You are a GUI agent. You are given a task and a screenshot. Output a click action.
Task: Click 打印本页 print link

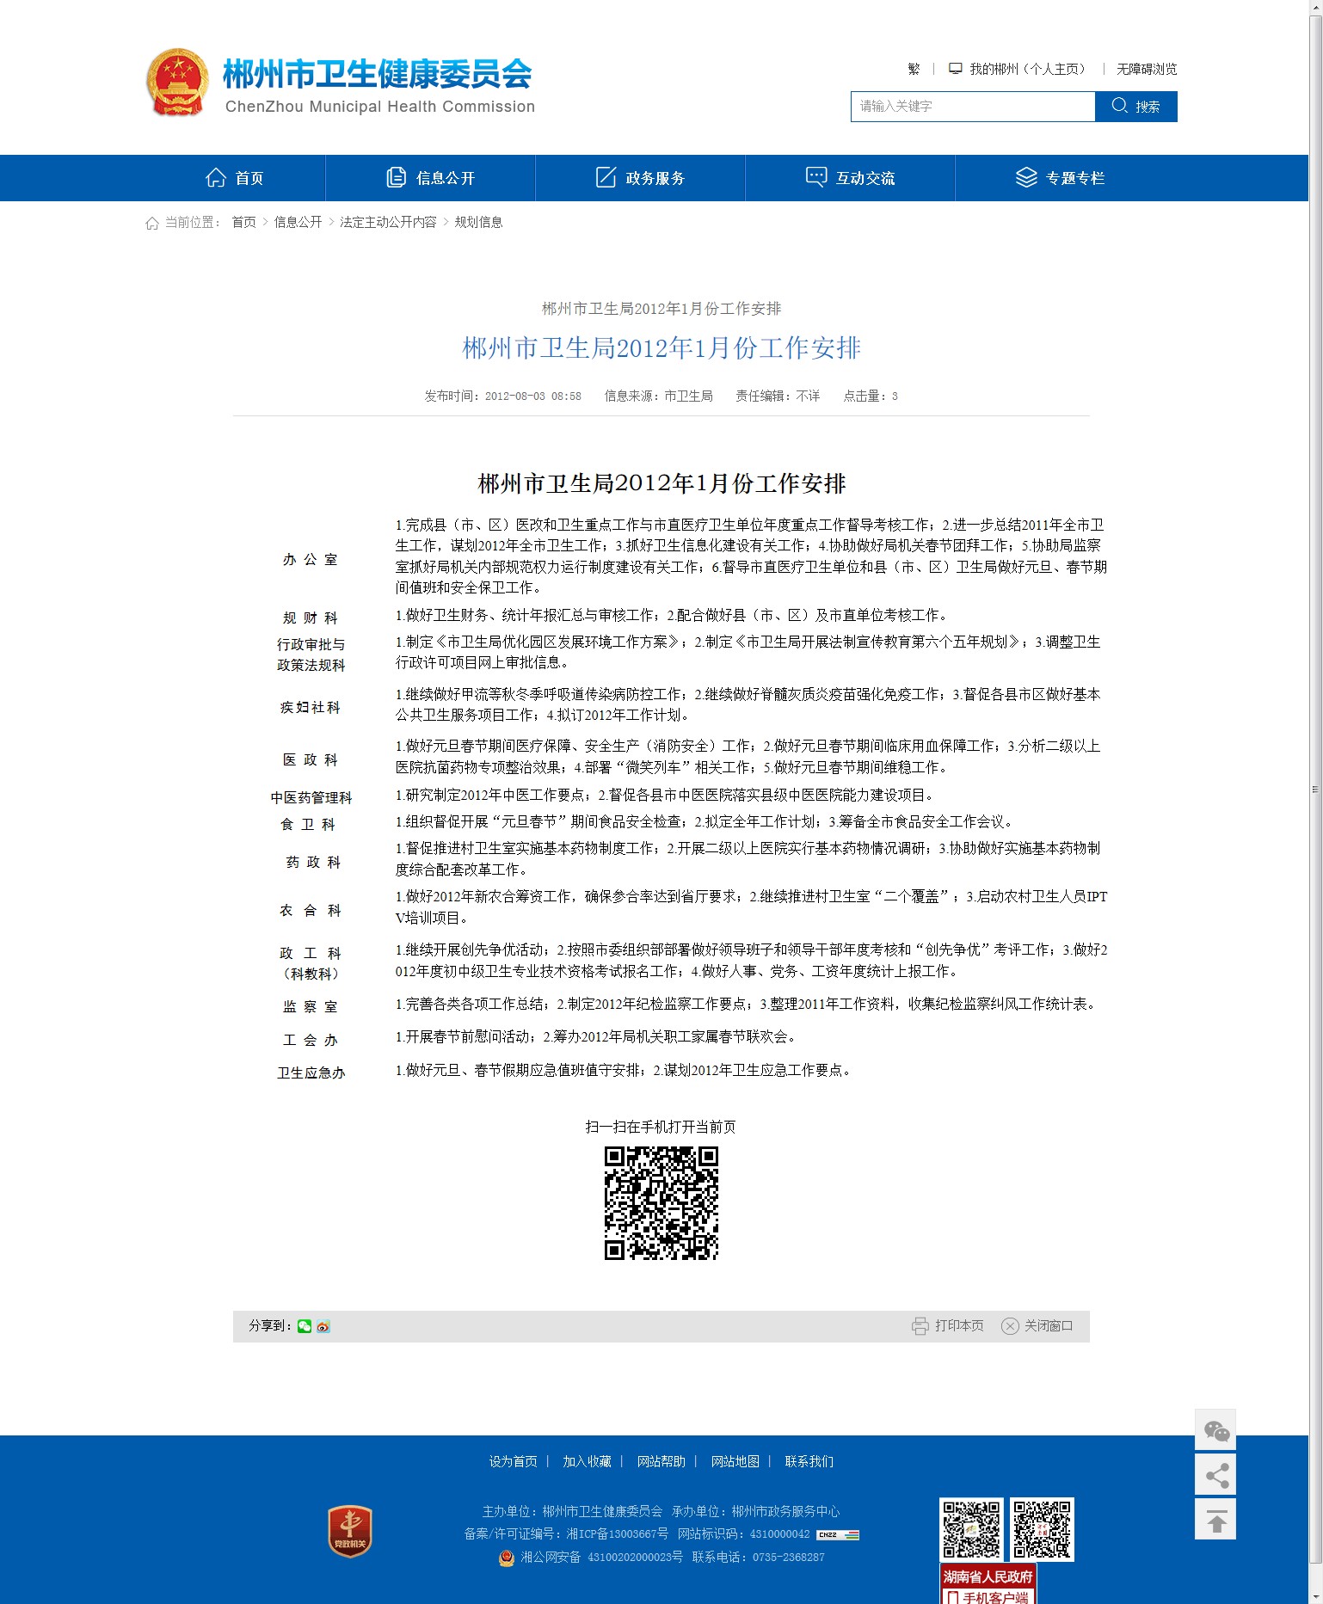pyautogui.click(x=959, y=1325)
